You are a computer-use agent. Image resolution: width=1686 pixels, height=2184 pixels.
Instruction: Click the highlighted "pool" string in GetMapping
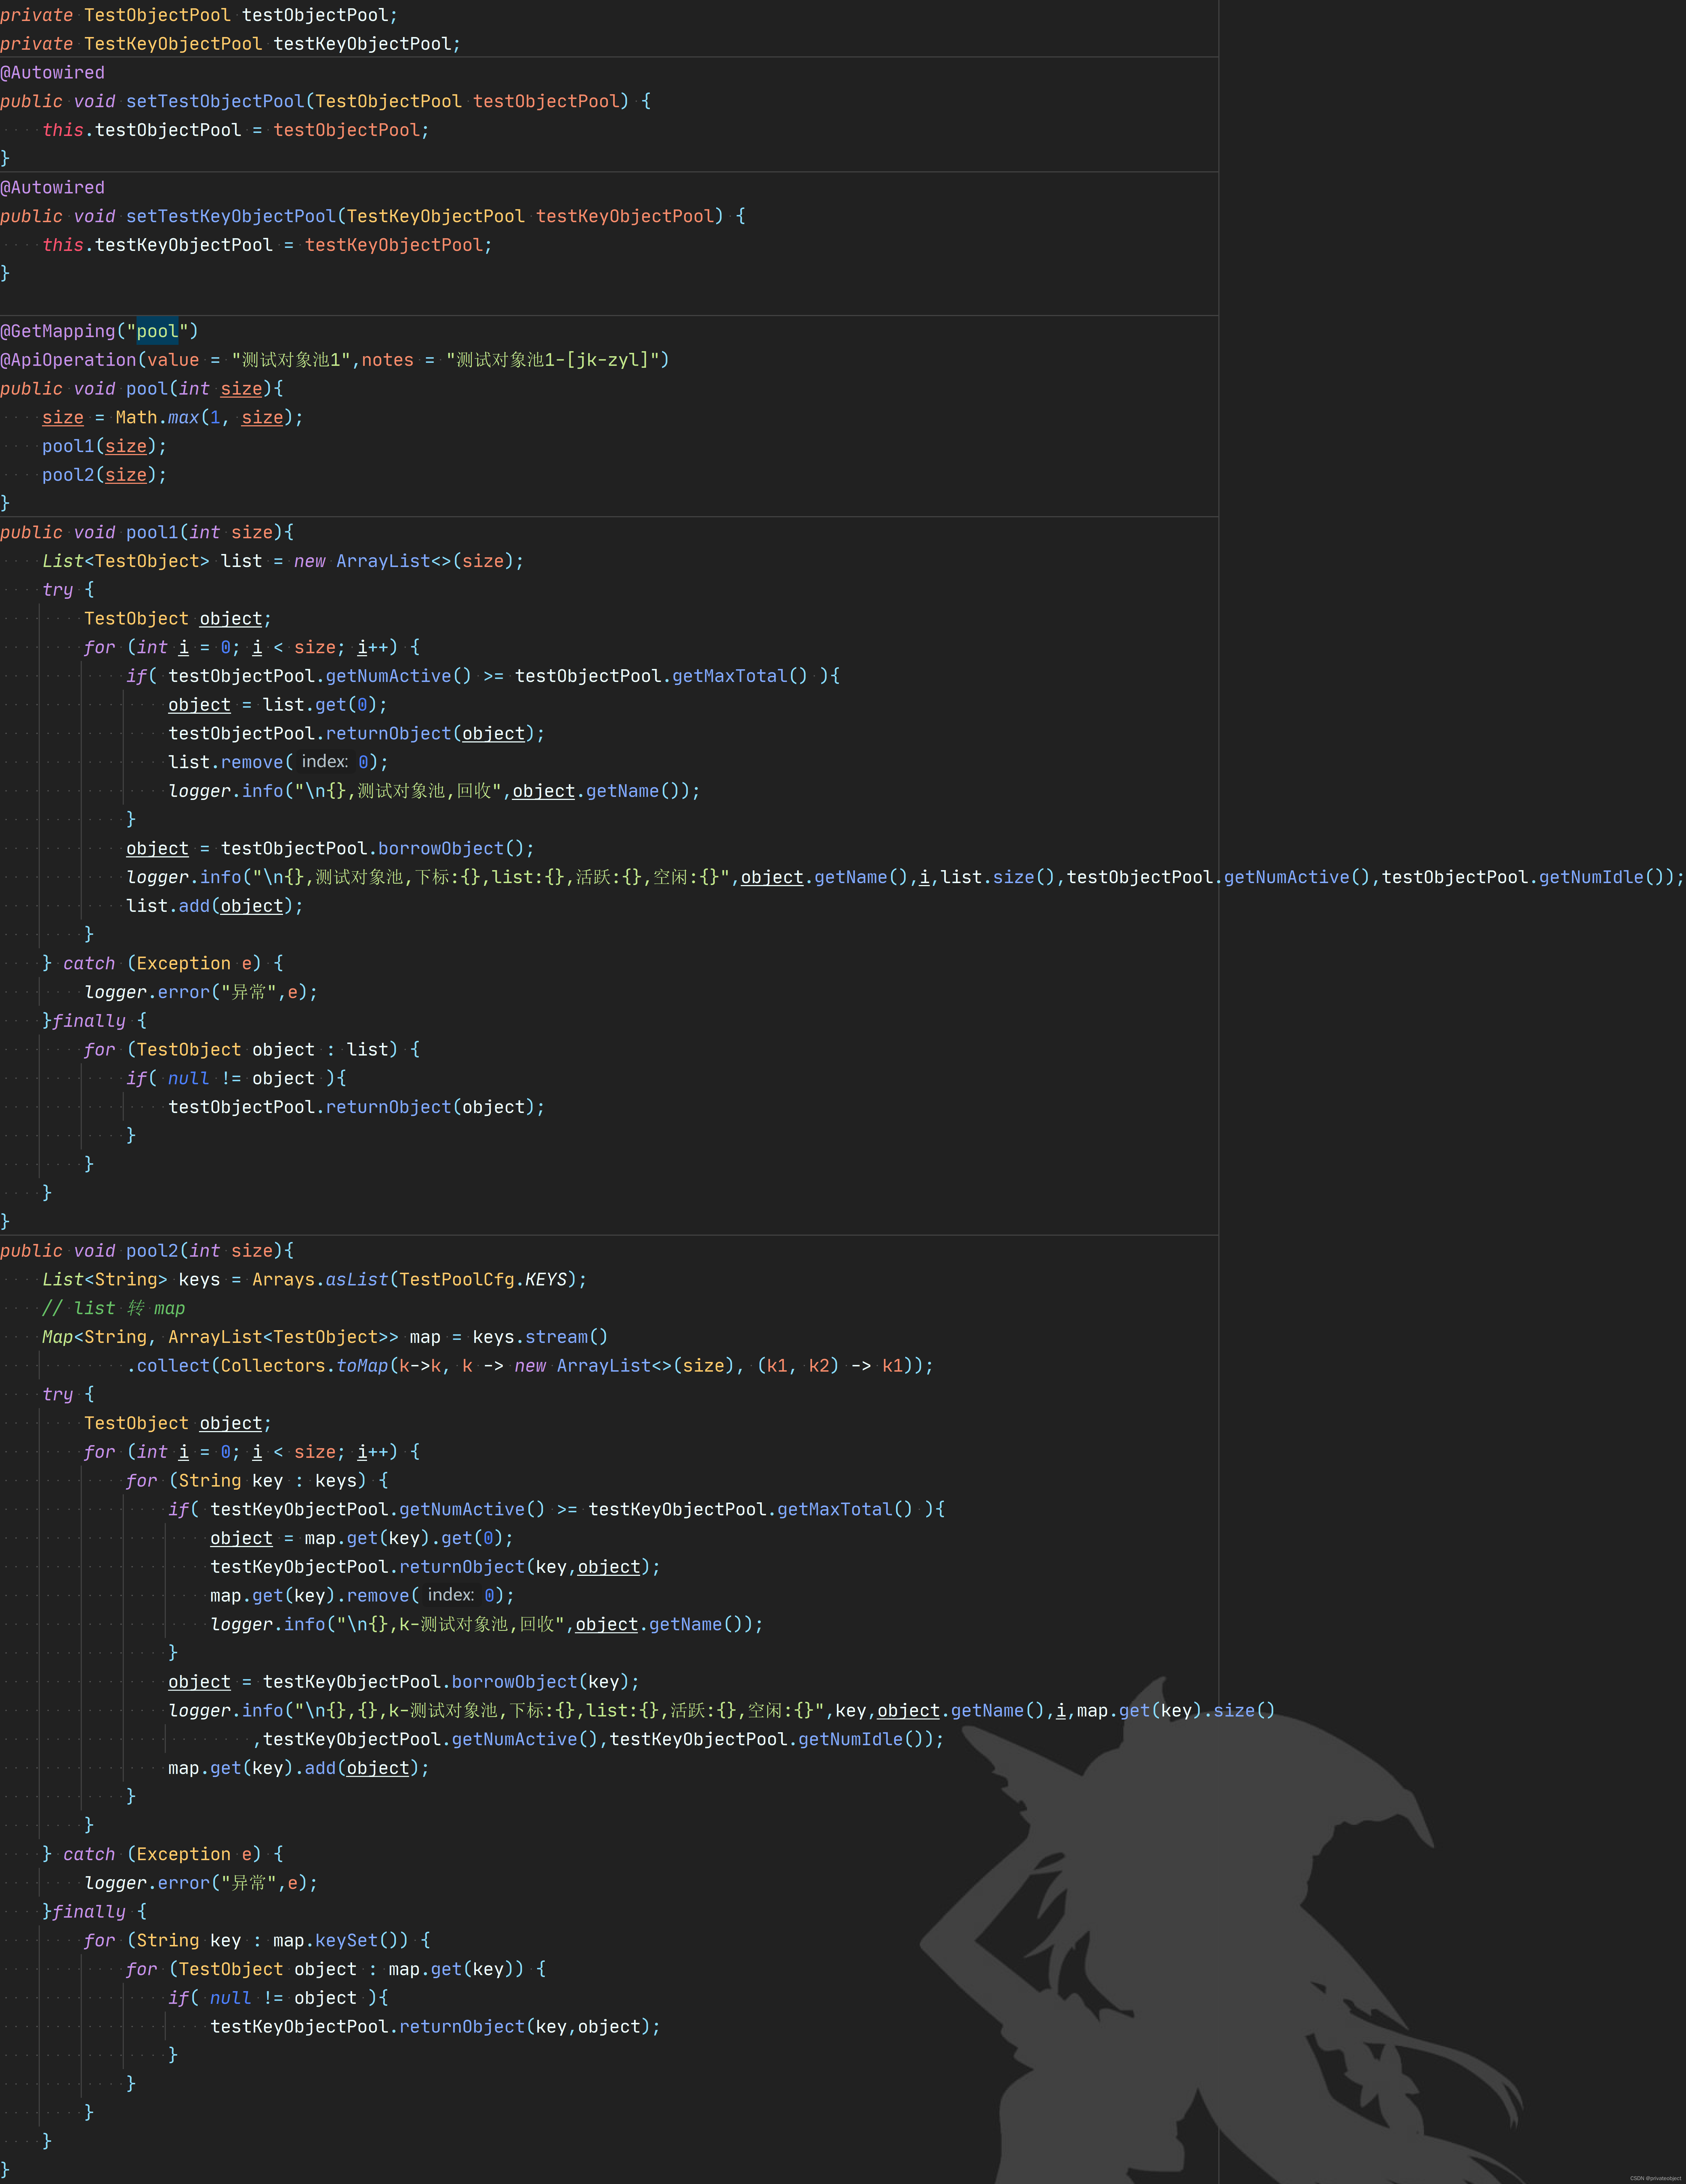(x=157, y=331)
